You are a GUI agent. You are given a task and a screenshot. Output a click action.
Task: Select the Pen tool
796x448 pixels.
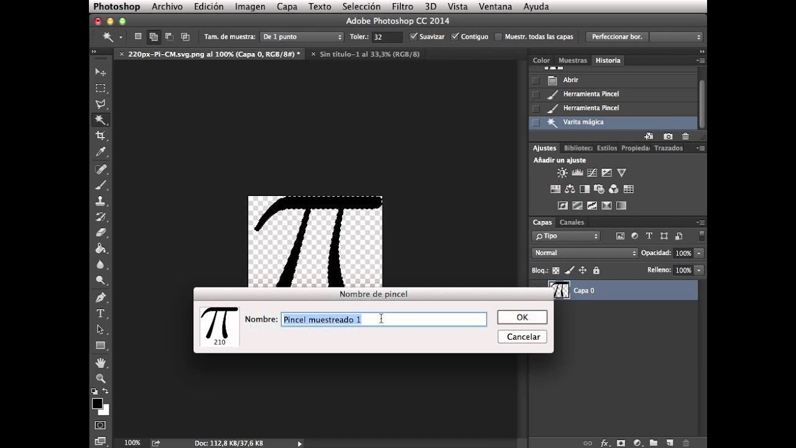[x=100, y=297]
